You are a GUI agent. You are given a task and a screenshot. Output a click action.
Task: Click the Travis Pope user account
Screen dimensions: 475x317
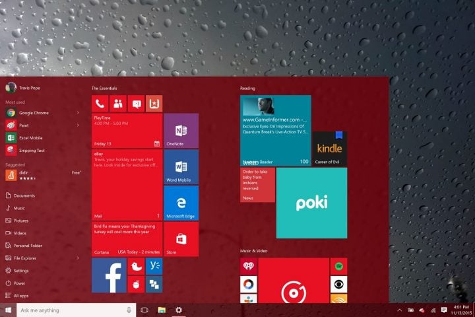coord(23,88)
